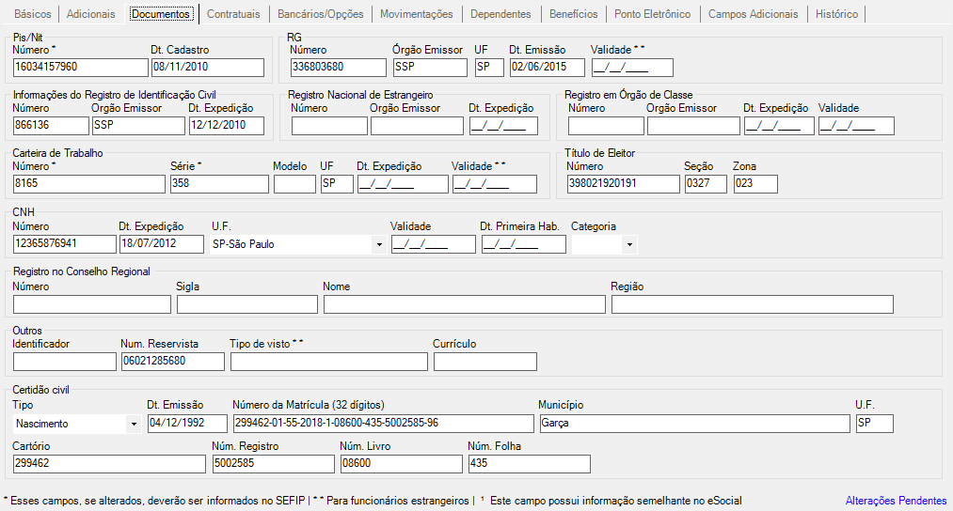Open the Certidão civil Tipo dropdown
This screenshot has width=953, height=511.
click(76, 424)
